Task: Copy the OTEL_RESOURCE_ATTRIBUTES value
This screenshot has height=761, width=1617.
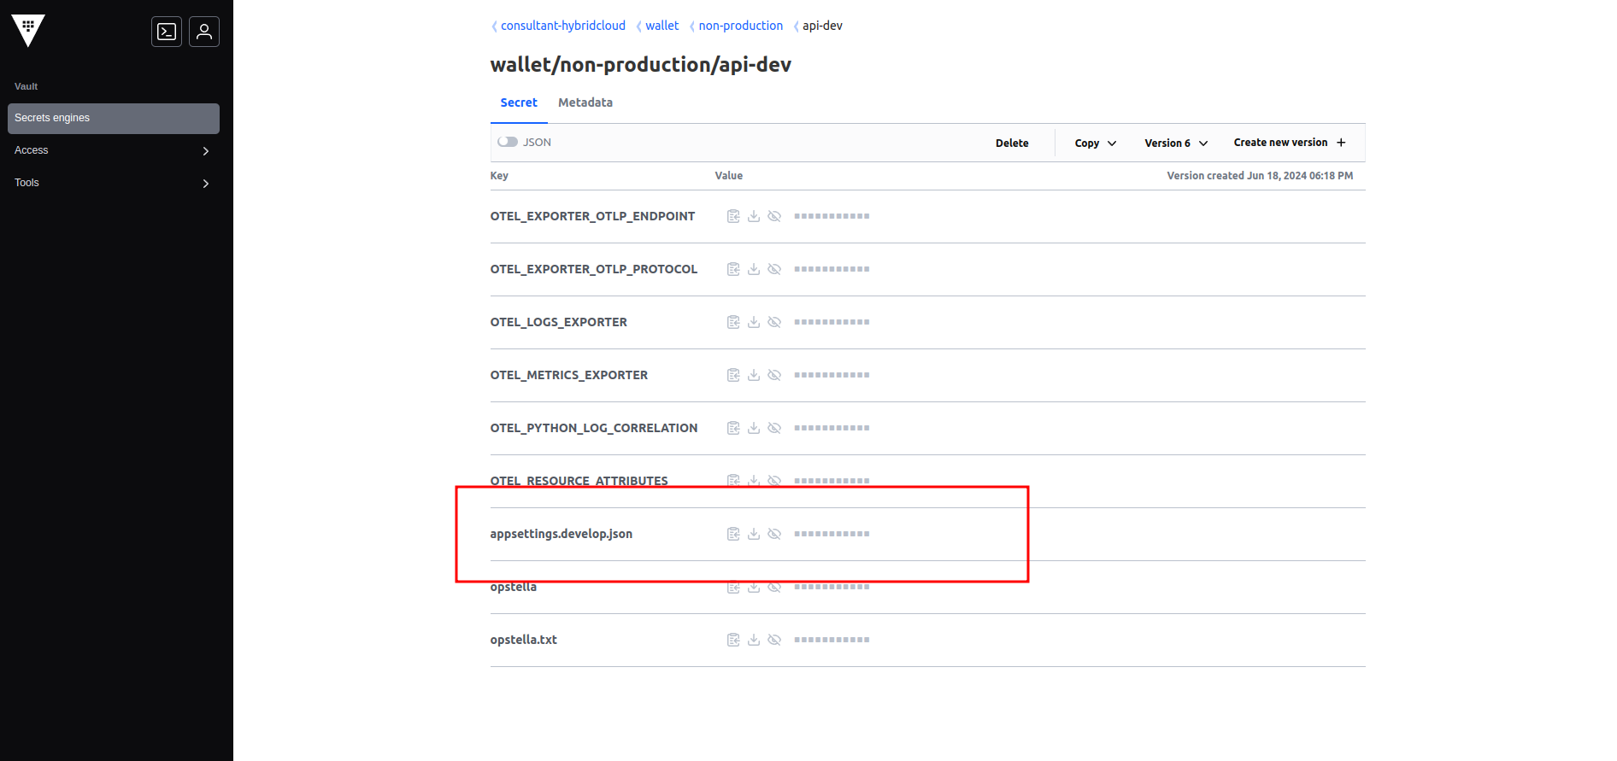Action: [733, 481]
